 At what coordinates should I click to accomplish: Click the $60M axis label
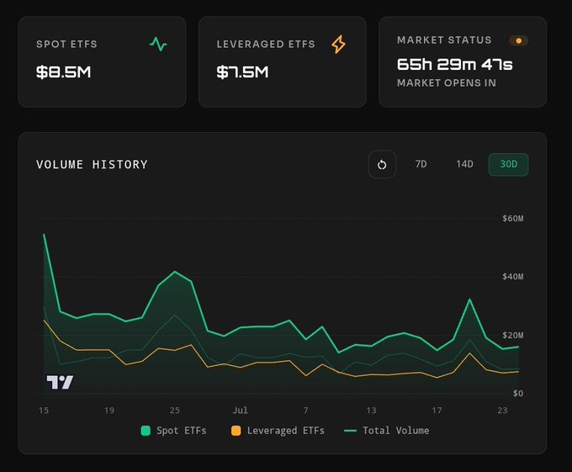click(513, 219)
